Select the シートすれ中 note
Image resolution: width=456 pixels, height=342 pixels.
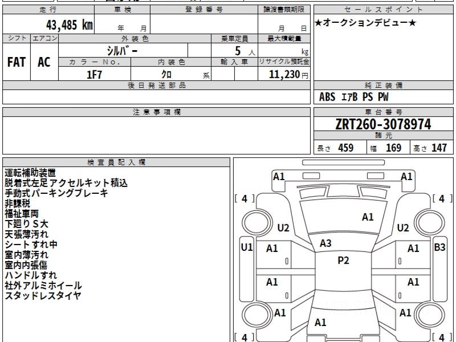[x=31, y=245]
